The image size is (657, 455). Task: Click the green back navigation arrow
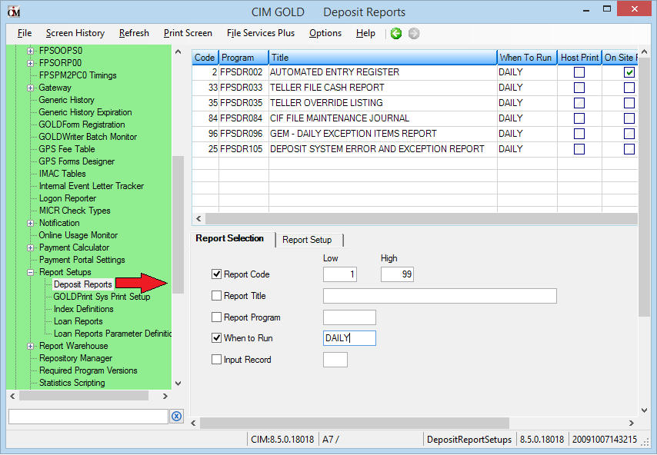click(396, 33)
